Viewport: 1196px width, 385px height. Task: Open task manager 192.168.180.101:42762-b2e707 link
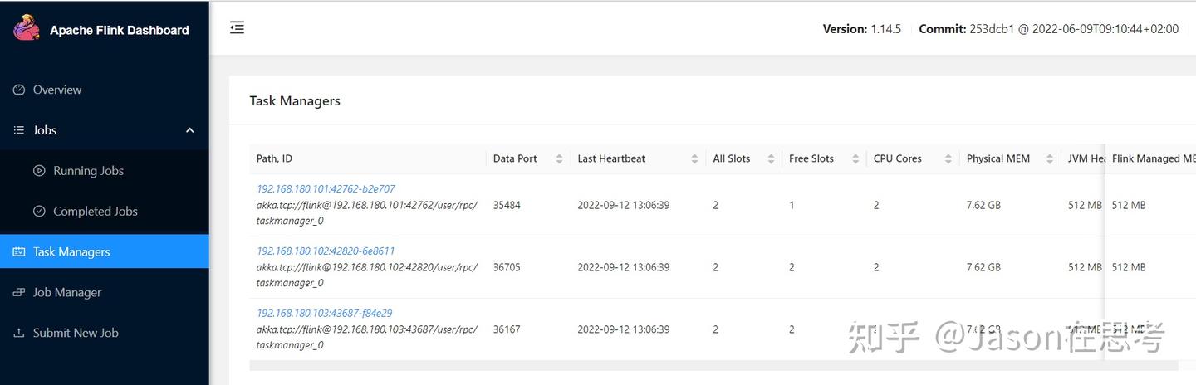[x=326, y=189]
